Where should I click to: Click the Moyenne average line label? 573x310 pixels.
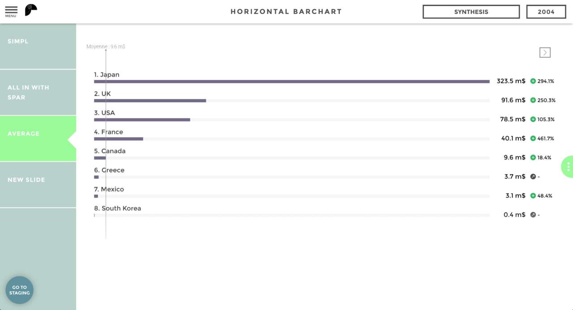[106, 46]
